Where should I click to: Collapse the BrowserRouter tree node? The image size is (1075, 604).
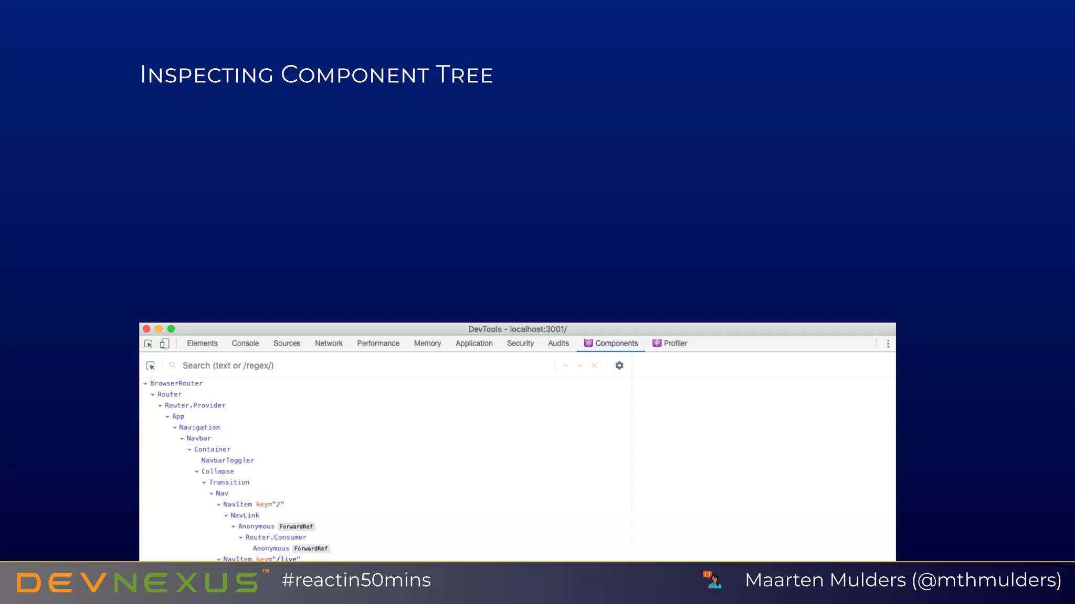point(145,384)
